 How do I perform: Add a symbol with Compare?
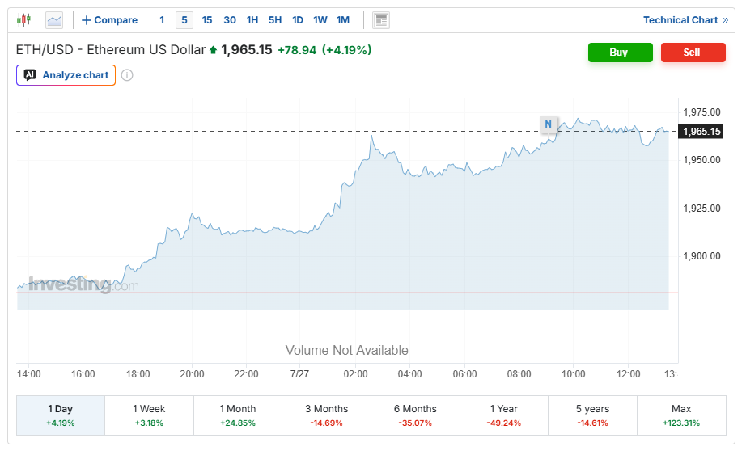click(109, 20)
